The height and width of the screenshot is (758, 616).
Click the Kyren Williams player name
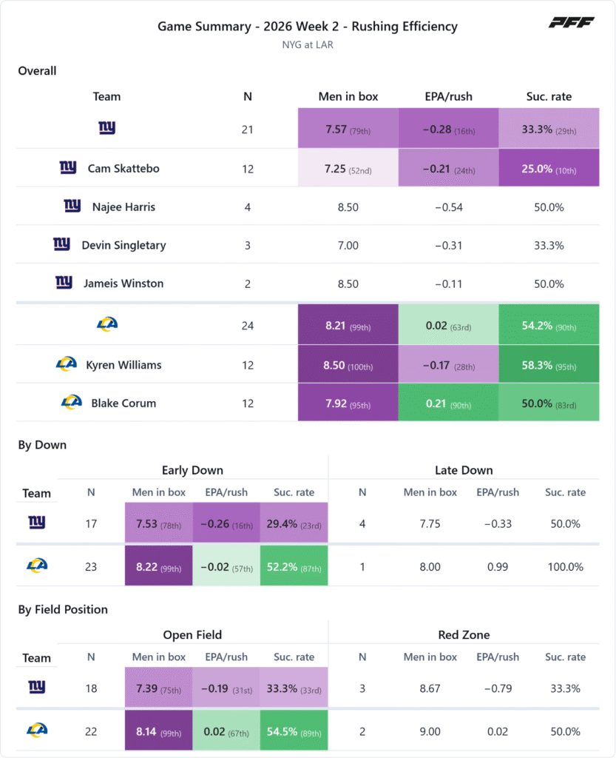123,365
